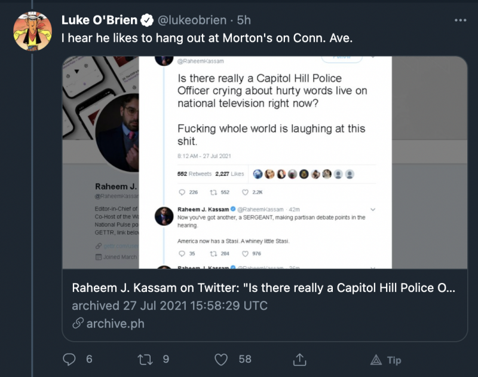Open the share tweet options
The image size is (478, 377).
point(299,359)
